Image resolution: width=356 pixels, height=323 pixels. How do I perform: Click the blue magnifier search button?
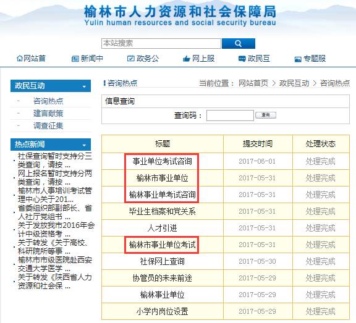239,43
